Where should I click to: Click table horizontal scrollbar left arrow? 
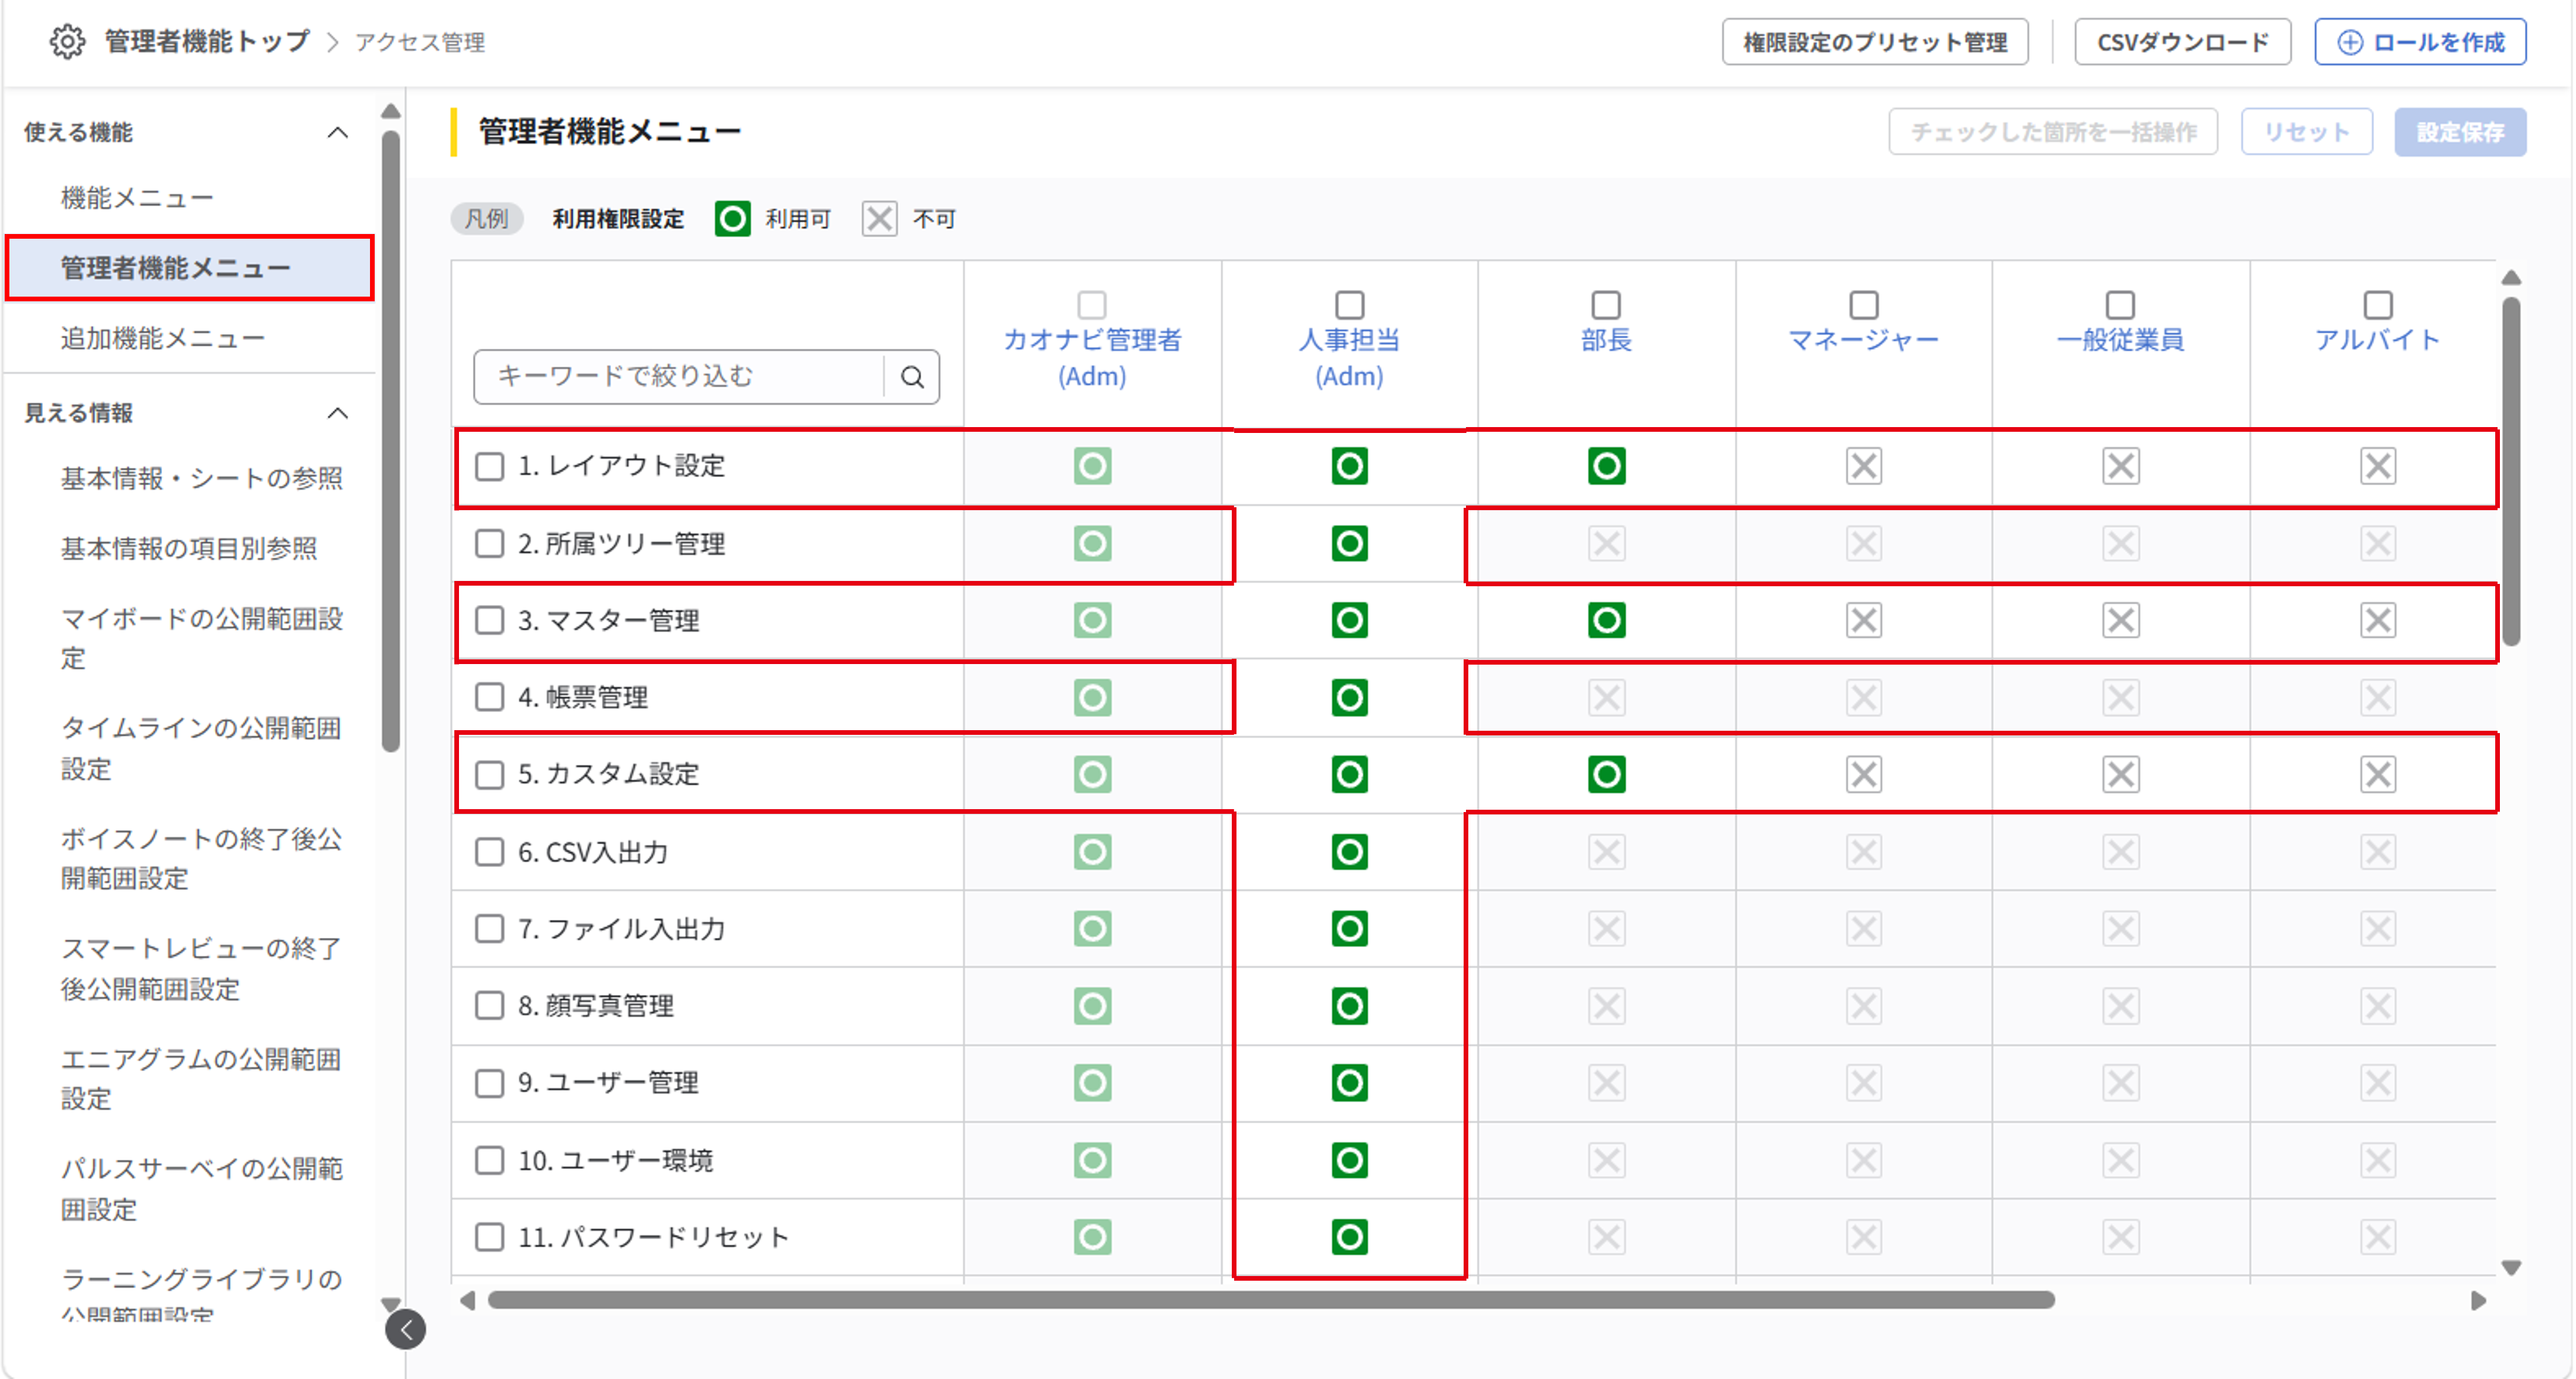[x=467, y=1300]
